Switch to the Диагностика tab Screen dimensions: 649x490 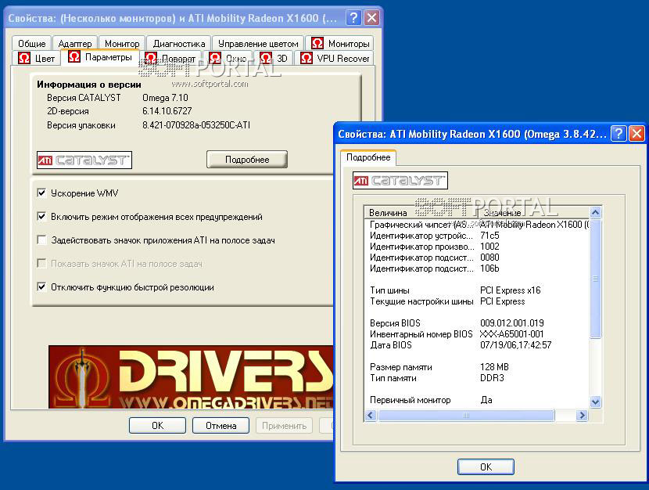coord(179,44)
